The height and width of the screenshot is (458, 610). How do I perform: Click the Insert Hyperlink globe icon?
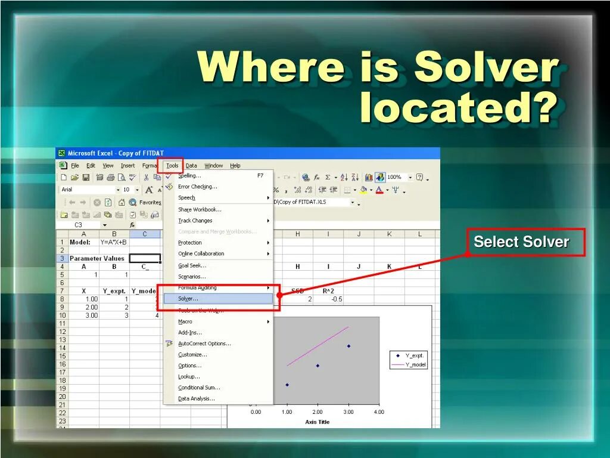pos(306,178)
